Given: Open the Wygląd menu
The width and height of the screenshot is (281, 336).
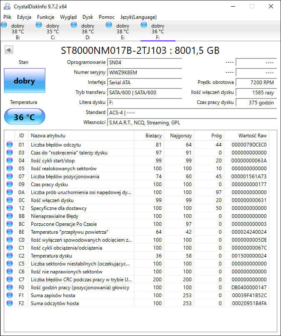Looking at the screenshot, I should click(68, 17).
